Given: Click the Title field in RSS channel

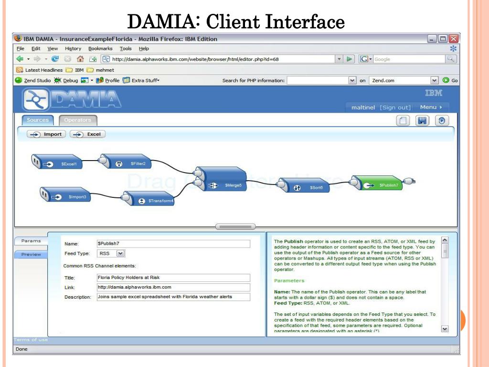Looking at the screenshot, I should point(173,278).
